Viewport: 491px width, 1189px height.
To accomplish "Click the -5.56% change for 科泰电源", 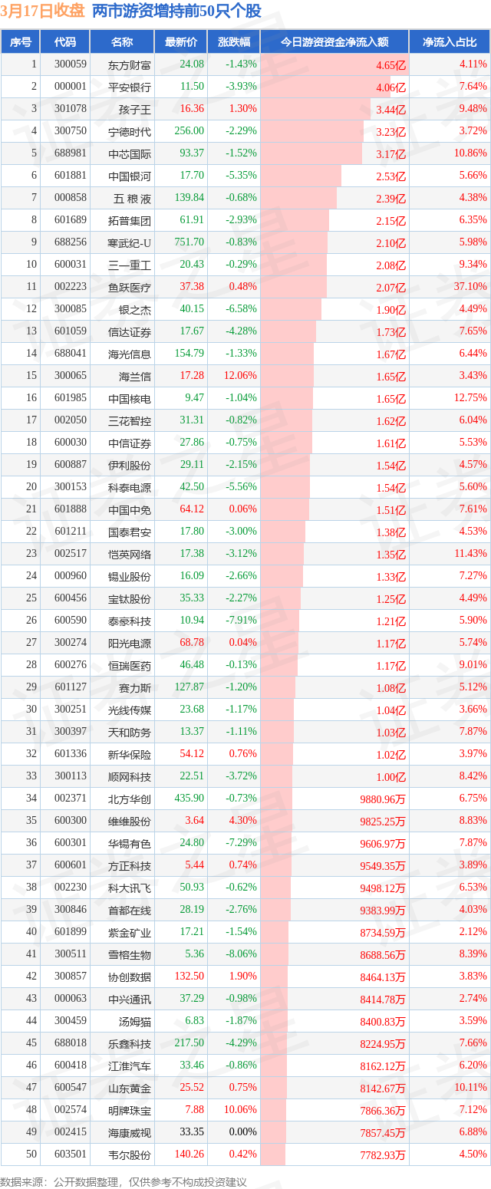I will click(242, 487).
